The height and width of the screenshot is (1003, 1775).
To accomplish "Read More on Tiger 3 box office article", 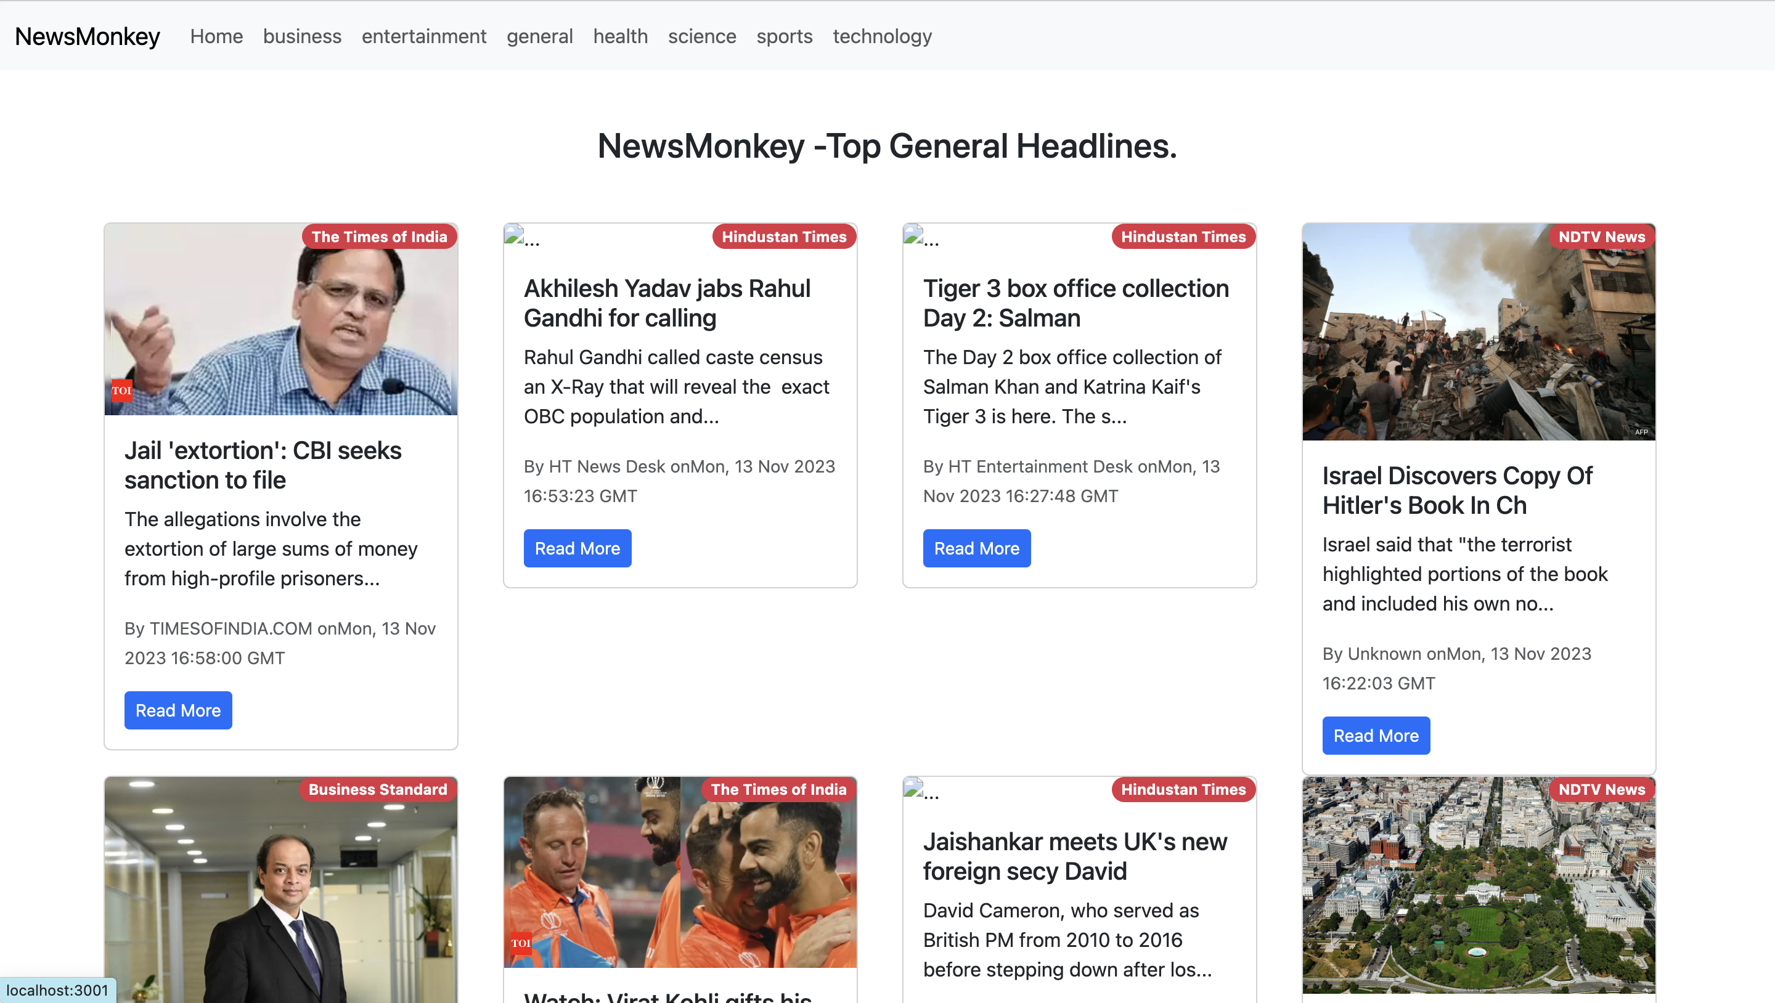I will 976,548.
